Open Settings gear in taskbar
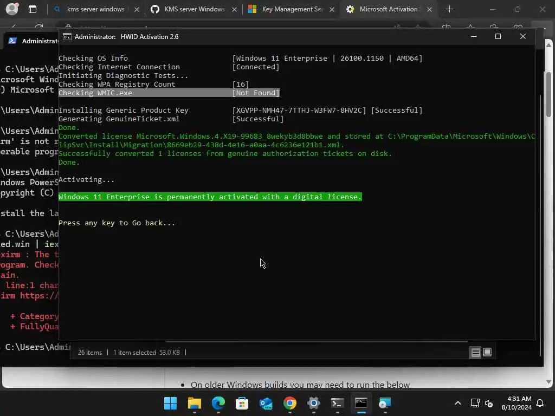Viewport: 555px width, 416px height. (314, 403)
